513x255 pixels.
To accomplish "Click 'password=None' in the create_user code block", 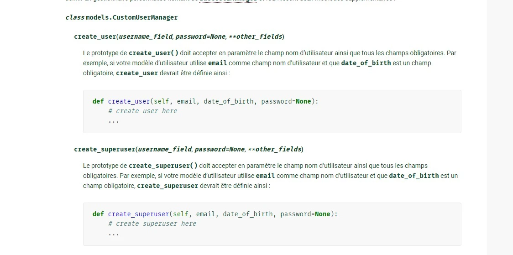I will point(286,101).
